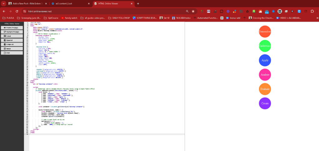The height and width of the screenshot is (151, 319).
Task: Click the blue 35m timer extension icon
Action: (x=267, y=12)
